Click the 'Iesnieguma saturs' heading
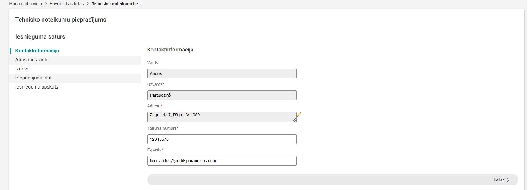This screenshot has width=528, height=190. point(40,36)
